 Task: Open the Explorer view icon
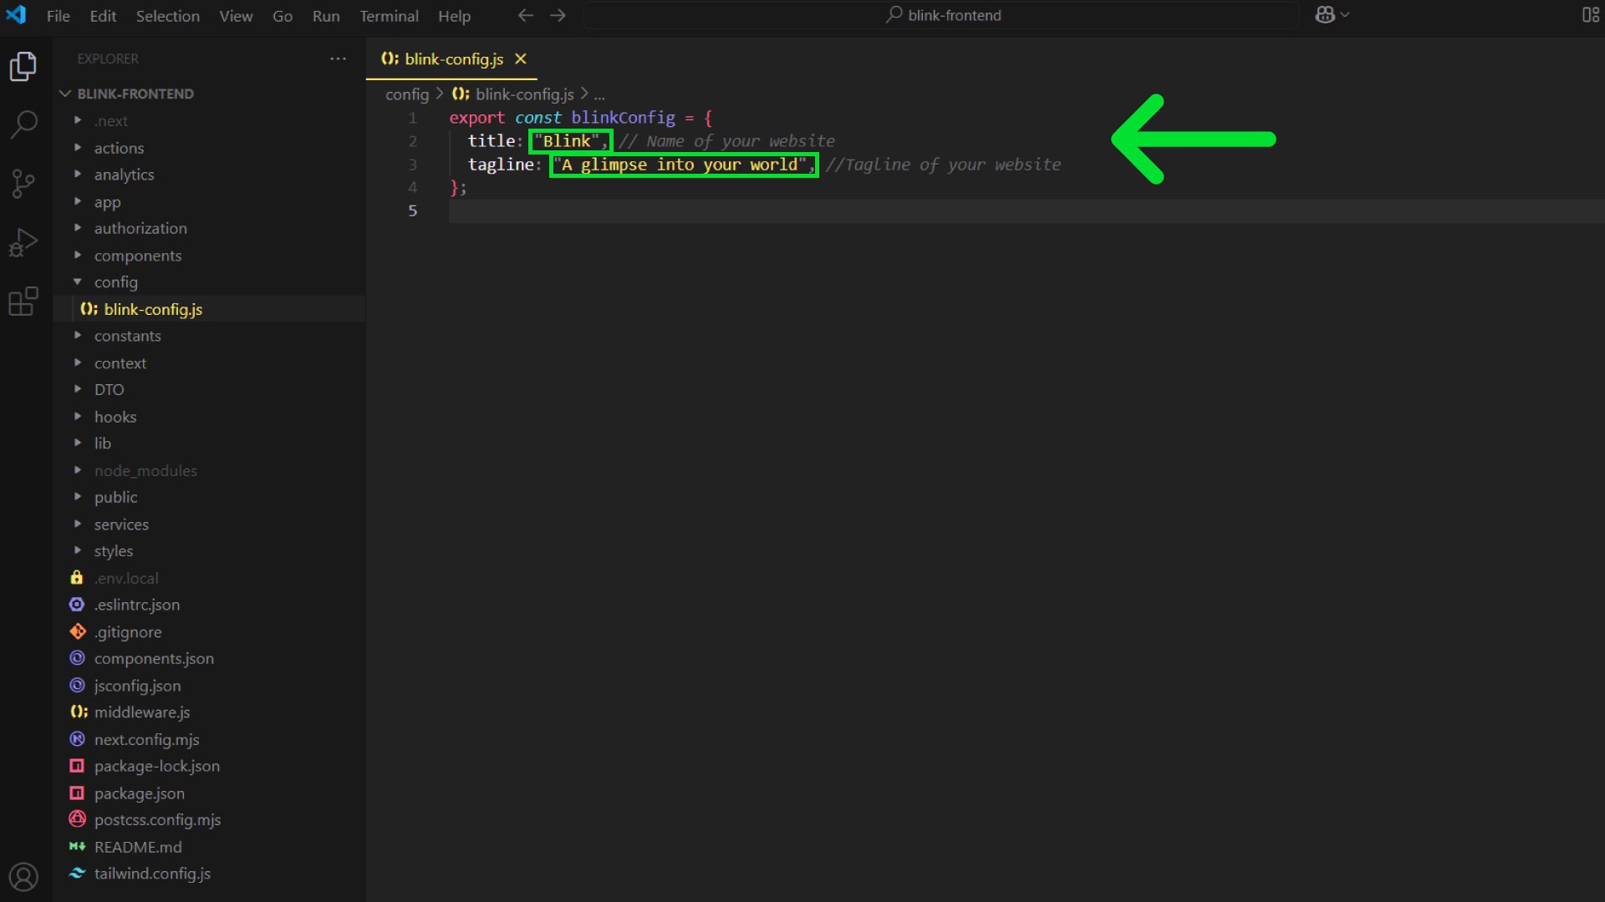click(x=23, y=67)
